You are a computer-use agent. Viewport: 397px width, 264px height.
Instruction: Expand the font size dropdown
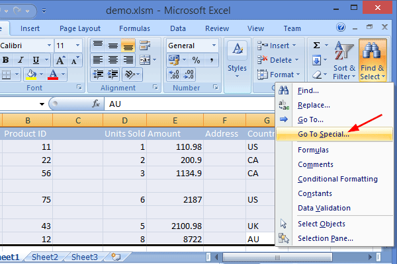click(78, 46)
